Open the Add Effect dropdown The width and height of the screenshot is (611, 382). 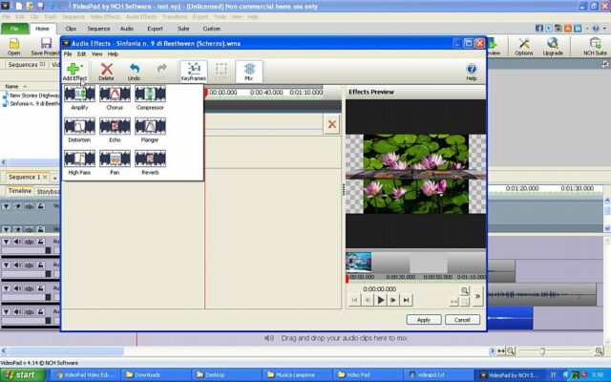coord(74,71)
